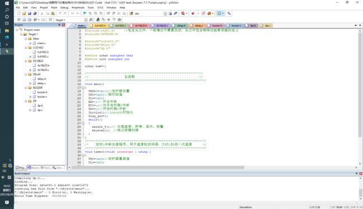Collapse the main function fold at line 17
This screenshot has height=209, width=363.
pos(83,88)
